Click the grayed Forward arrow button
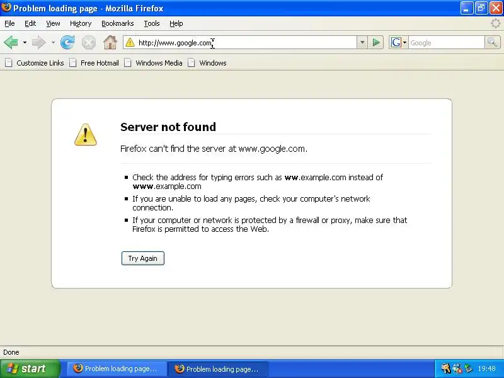Screen dimensions: 504x378 click(x=39, y=42)
